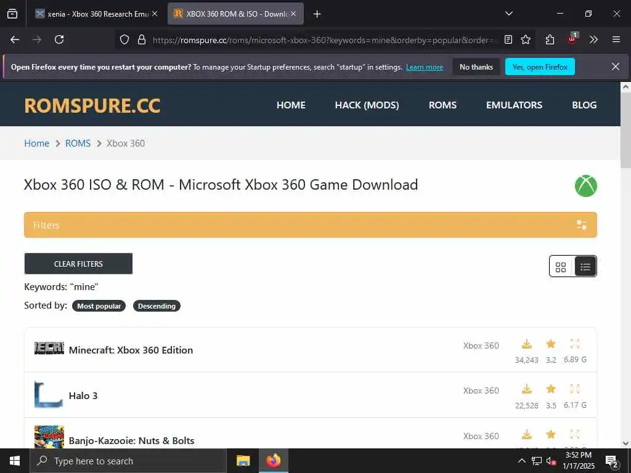
Task: Dismiss the startup notification bar
Action: coord(616,67)
